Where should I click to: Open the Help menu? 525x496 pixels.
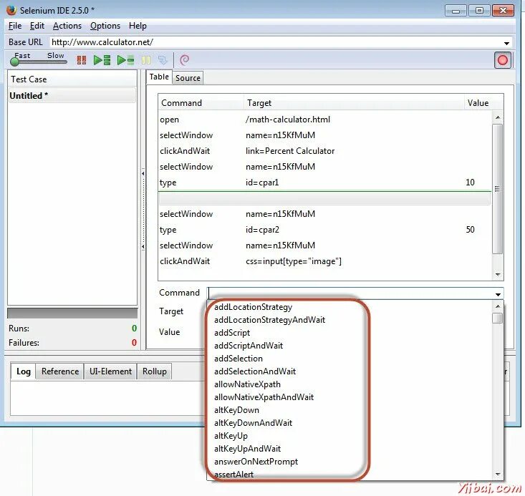[138, 26]
